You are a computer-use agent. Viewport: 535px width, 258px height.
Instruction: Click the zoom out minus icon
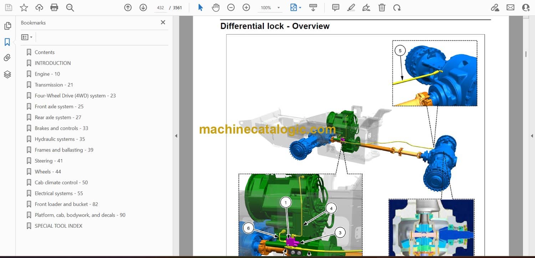pyautogui.click(x=231, y=7)
